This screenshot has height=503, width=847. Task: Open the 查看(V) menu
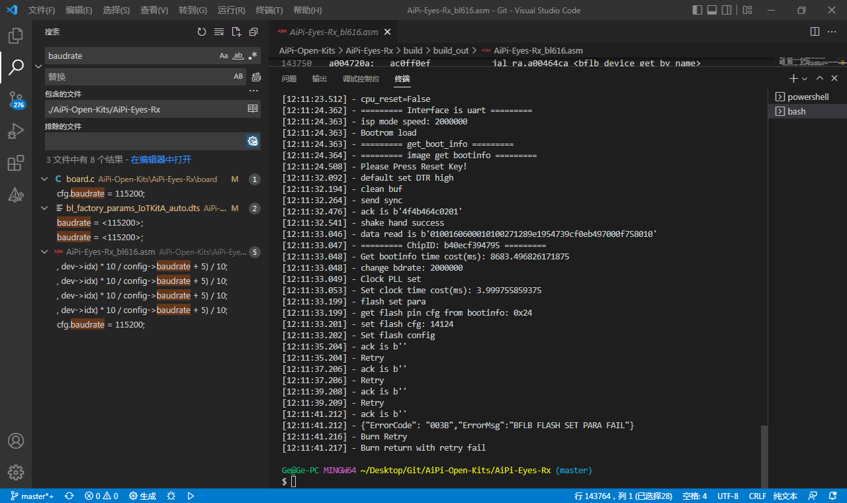[154, 11]
